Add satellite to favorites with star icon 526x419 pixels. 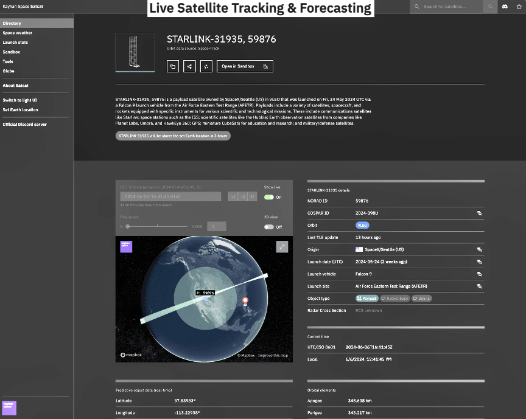(x=206, y=66)
